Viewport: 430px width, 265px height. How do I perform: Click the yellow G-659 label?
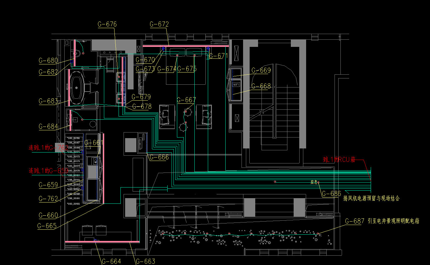48,185
